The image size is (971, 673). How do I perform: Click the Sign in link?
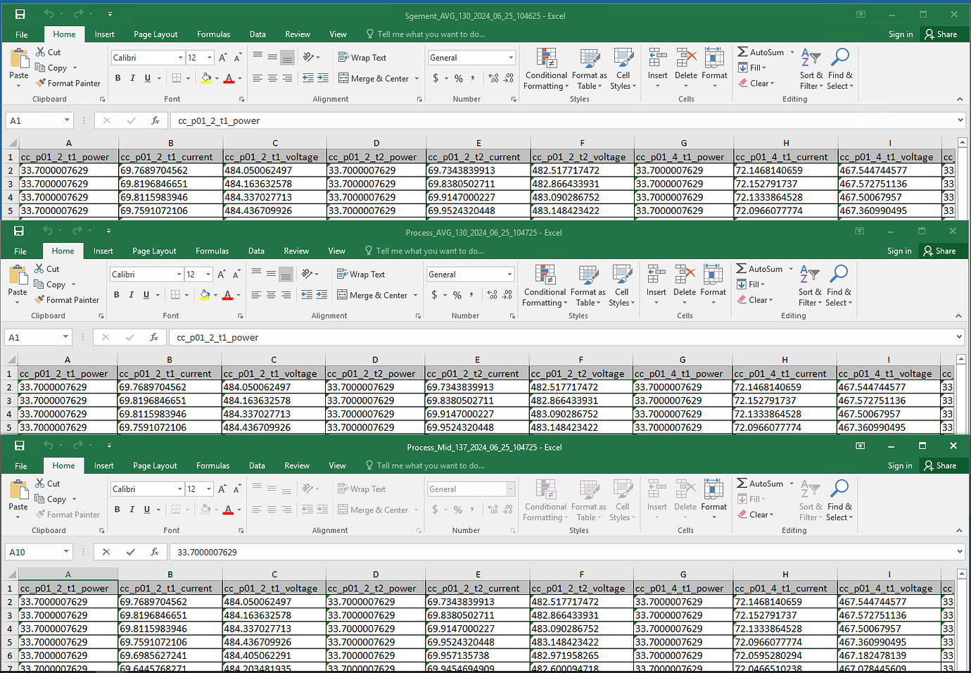901,33
